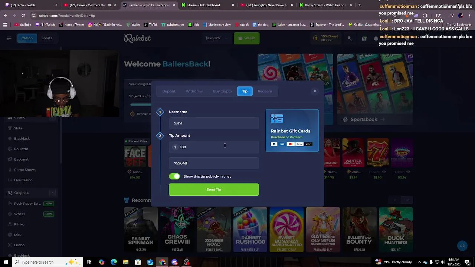Open the search magnifier in Rainbet header

(349, 38)
